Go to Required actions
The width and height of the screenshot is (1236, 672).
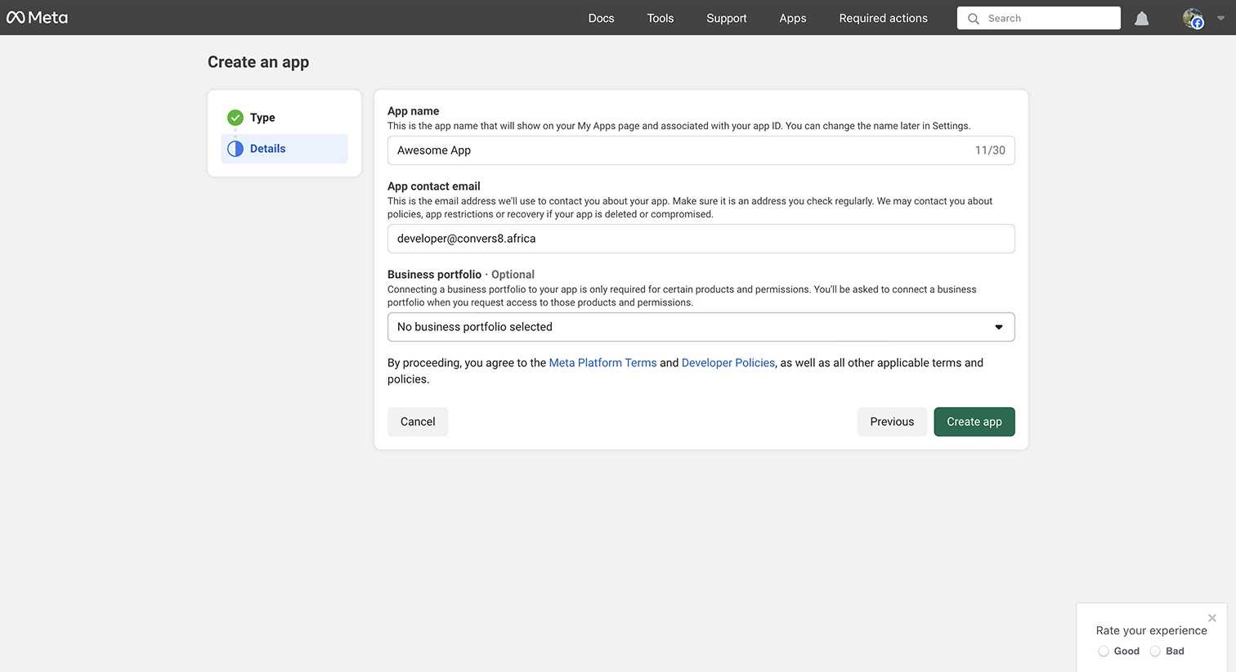883,17
